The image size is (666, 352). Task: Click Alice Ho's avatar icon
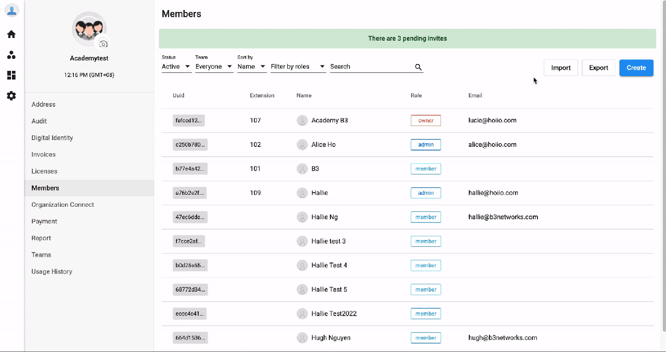[x=302, y=145]
